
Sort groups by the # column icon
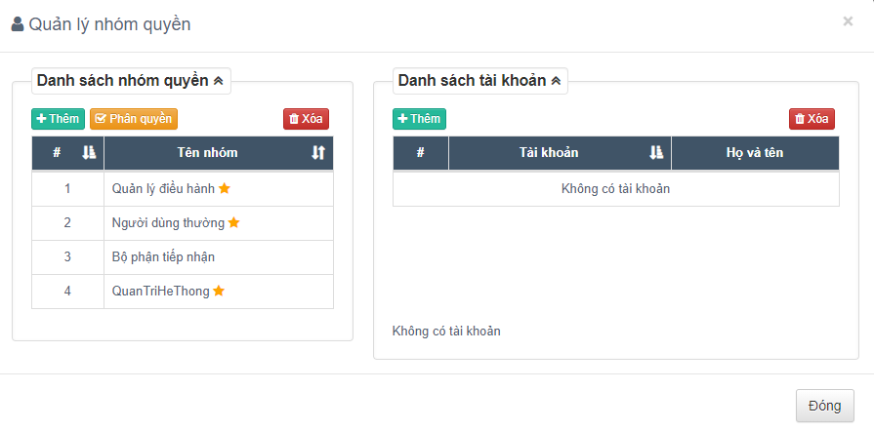click(89, 153)
